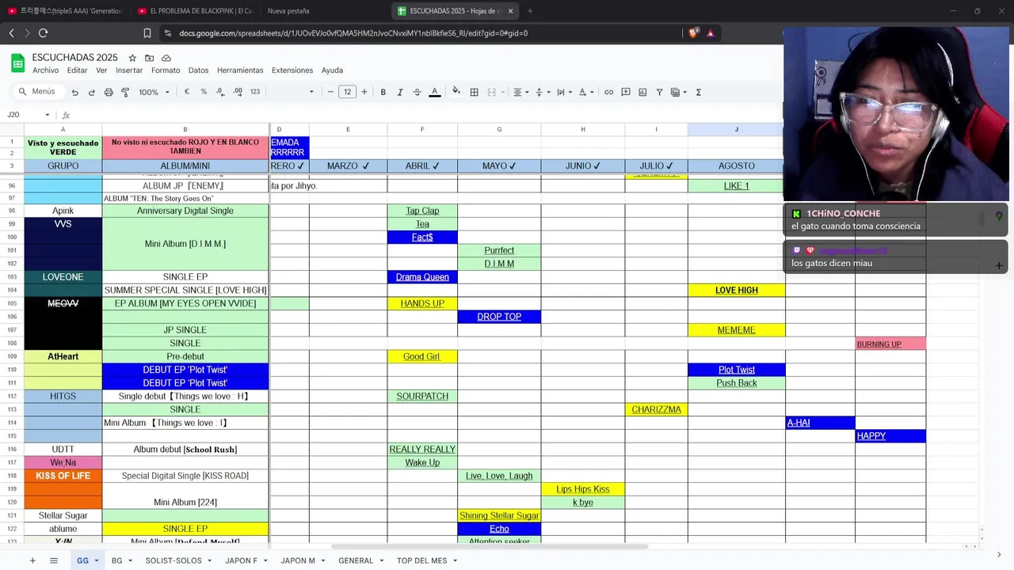
Task: Toggle strikethrough formatting
Action: click(x=417, y=92)
